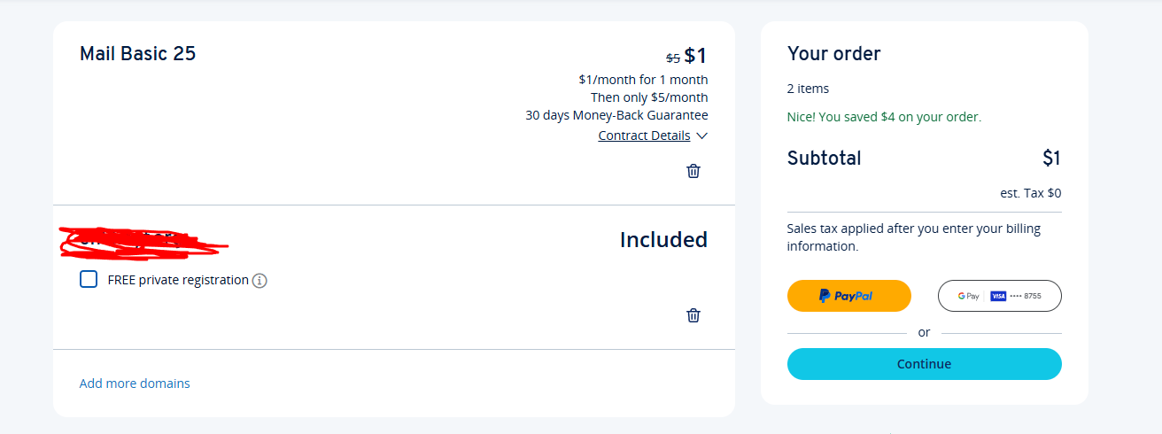Click the Subtotal amount of $1
Screen dimensions: 1162x434
tap(1051, 159)
